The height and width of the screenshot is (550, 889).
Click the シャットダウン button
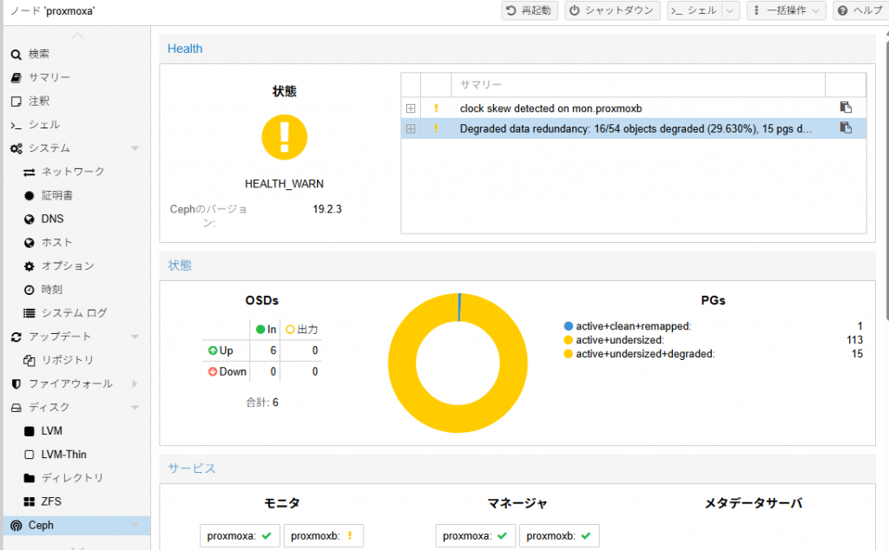coord(612,10)
